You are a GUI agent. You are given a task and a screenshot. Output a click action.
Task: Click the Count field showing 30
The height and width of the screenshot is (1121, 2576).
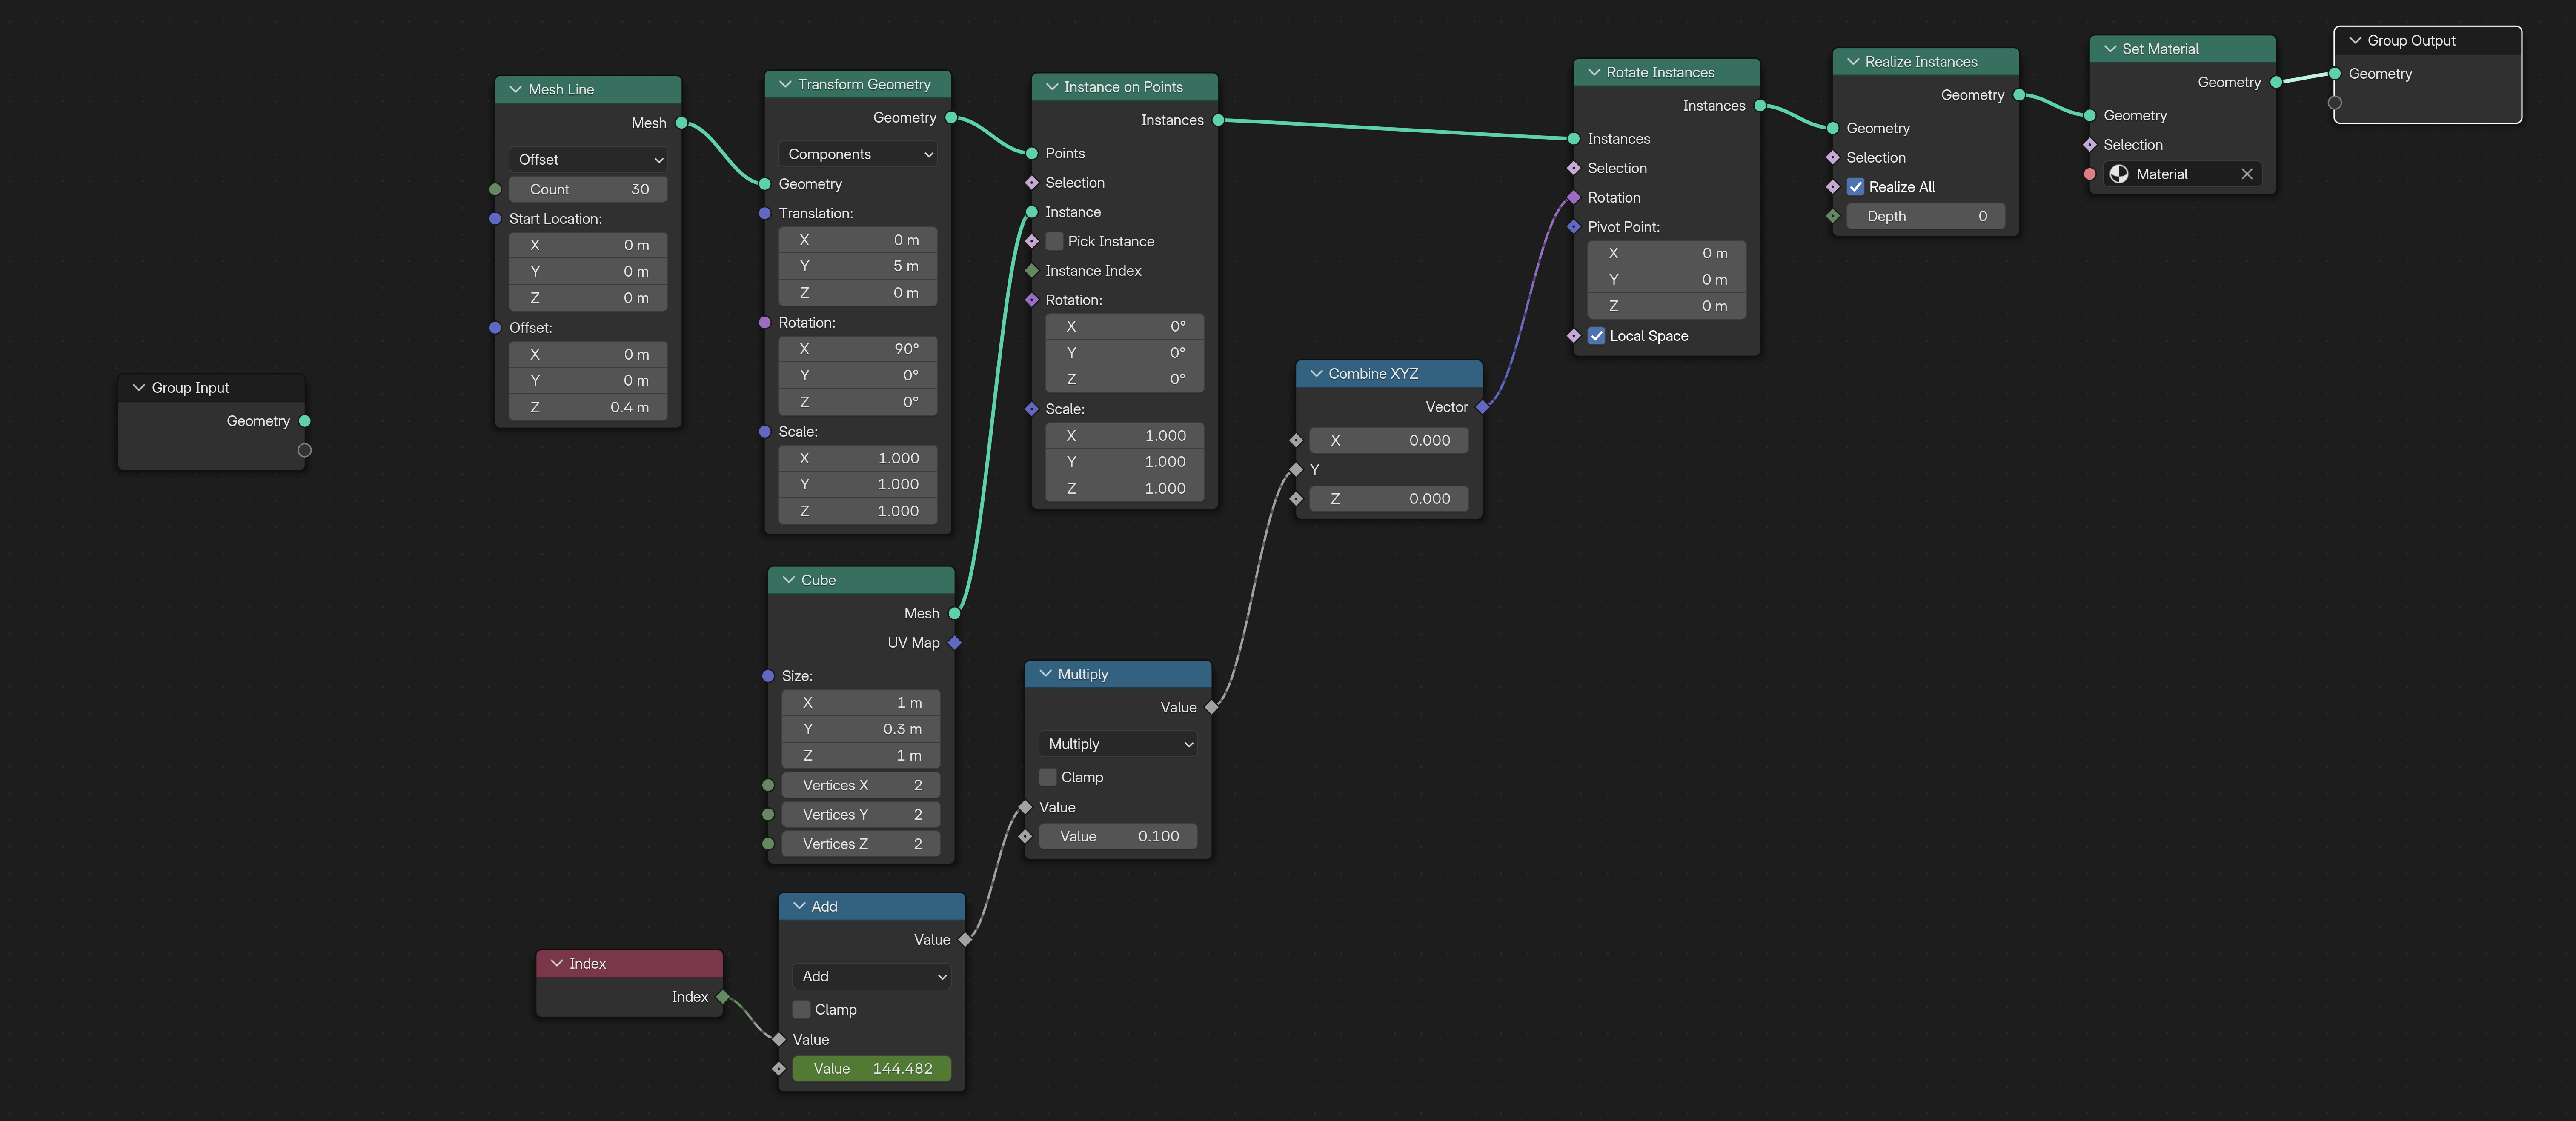click(588, 190)
